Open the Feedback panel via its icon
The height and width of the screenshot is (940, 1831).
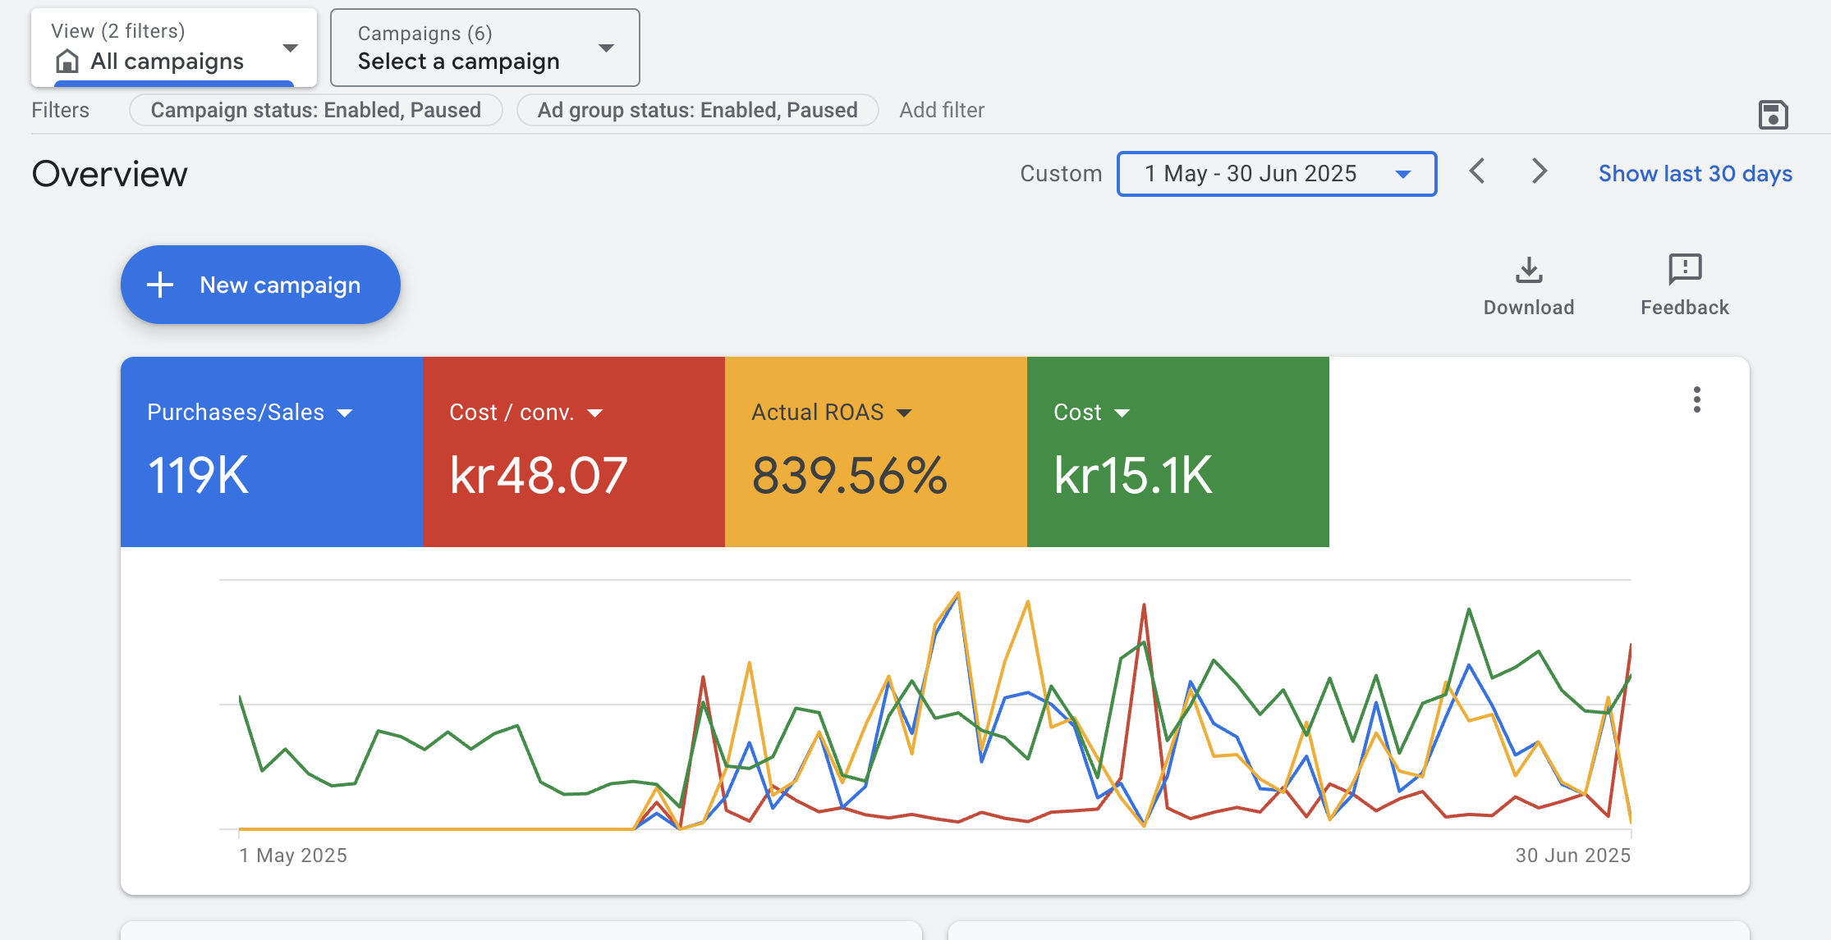click(x=1684, y=268)
